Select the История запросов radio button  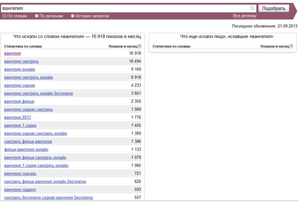[x=73, y=16]
